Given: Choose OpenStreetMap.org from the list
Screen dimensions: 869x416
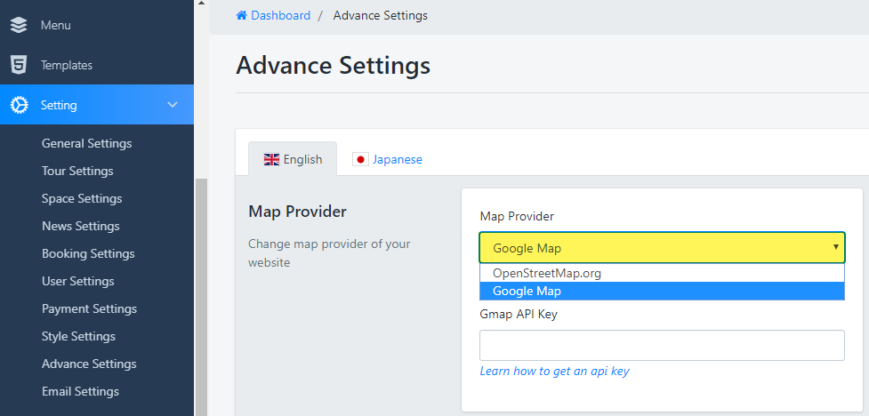Looking at the screenshot, I should click(547, 273).
